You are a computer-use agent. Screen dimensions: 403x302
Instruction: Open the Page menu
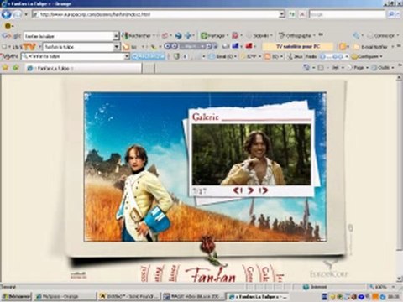(357, 68)
